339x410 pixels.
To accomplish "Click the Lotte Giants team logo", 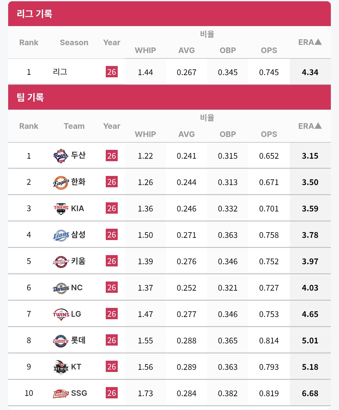I will (x=61, y=341).
